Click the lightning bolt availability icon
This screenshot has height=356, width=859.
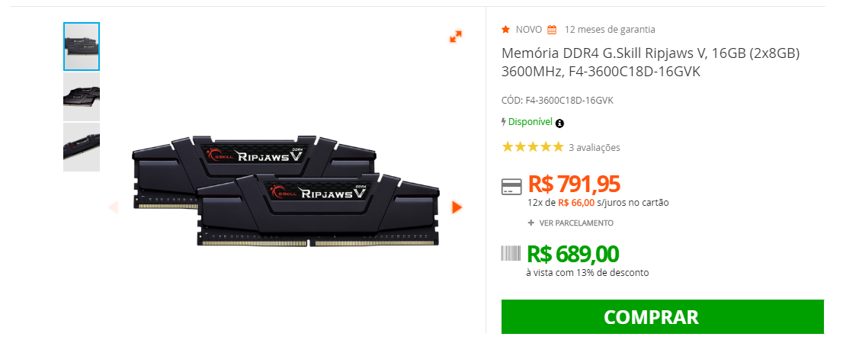pyautogui.click(x=504, y=122)
